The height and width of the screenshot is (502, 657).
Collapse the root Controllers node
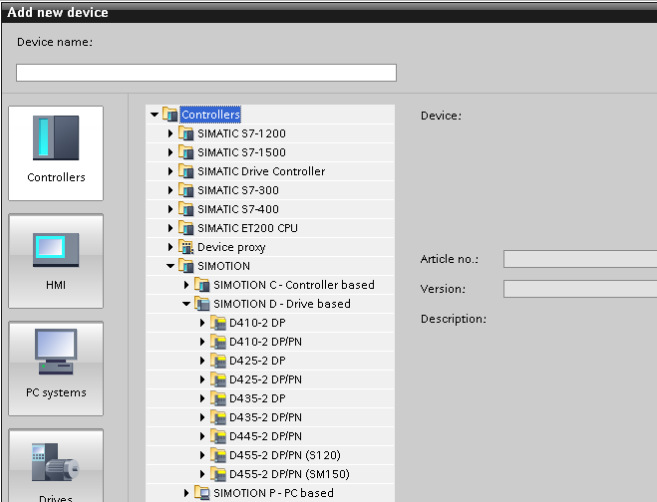click(155, 115)
